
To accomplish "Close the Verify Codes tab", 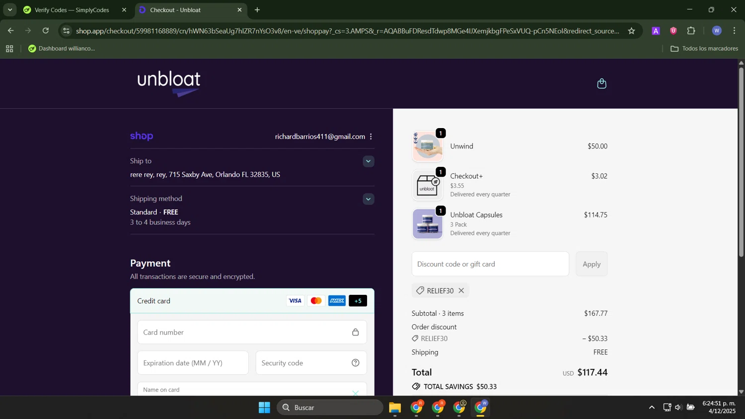I will 124,10.
